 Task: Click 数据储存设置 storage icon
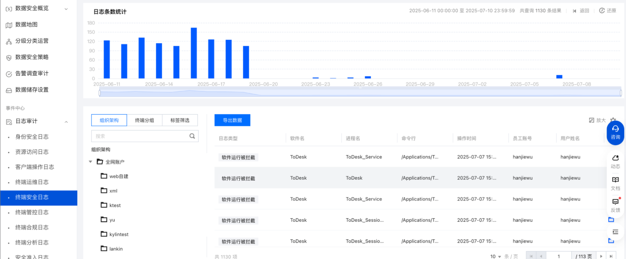click(9, 90)
